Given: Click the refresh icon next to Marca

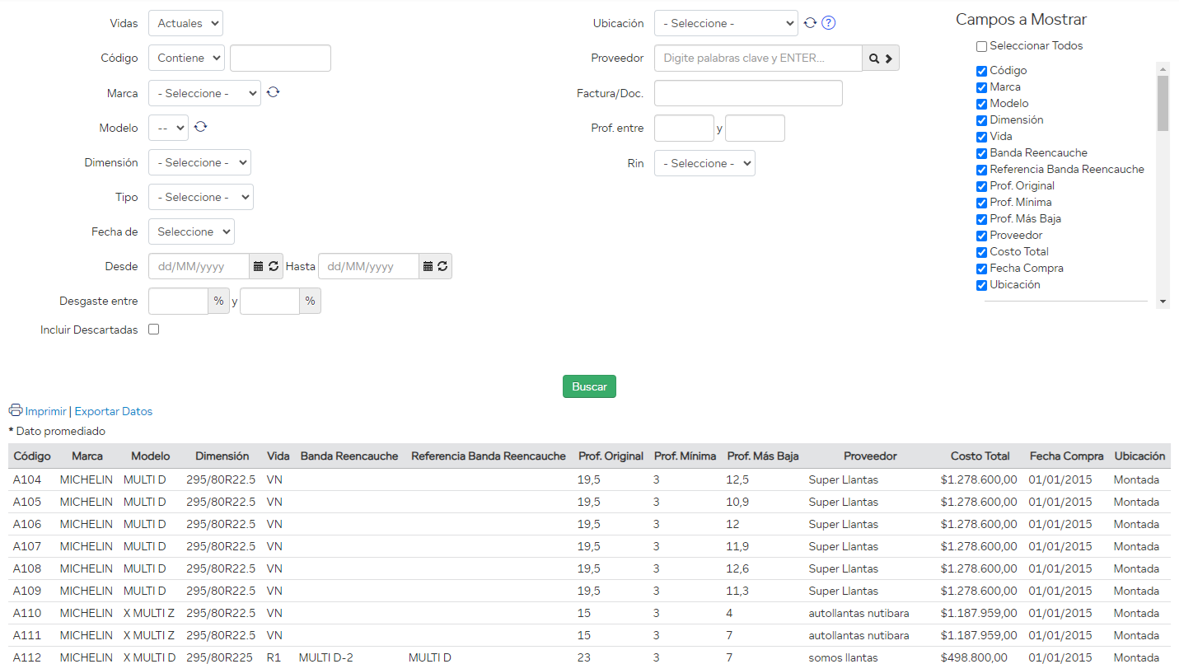Looking at the screenshot, I should [274, 92].
